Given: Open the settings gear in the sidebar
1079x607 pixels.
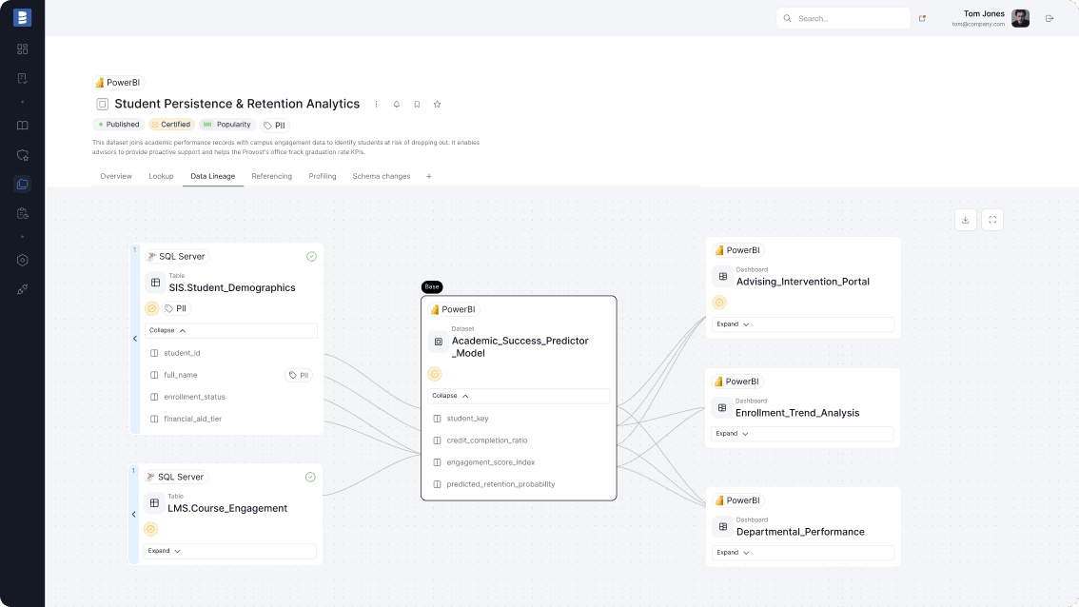Looking at the screenshot, I should coord(22,260).
